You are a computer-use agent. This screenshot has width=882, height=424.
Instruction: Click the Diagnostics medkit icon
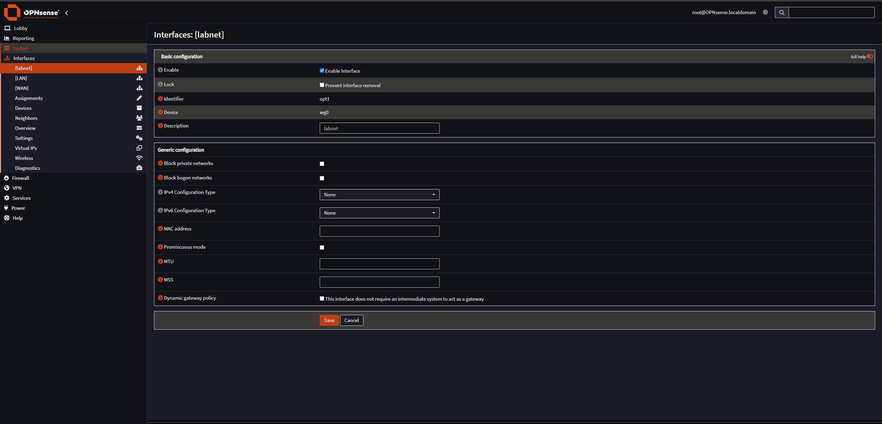pyautogui.click(x=139, y=168)
